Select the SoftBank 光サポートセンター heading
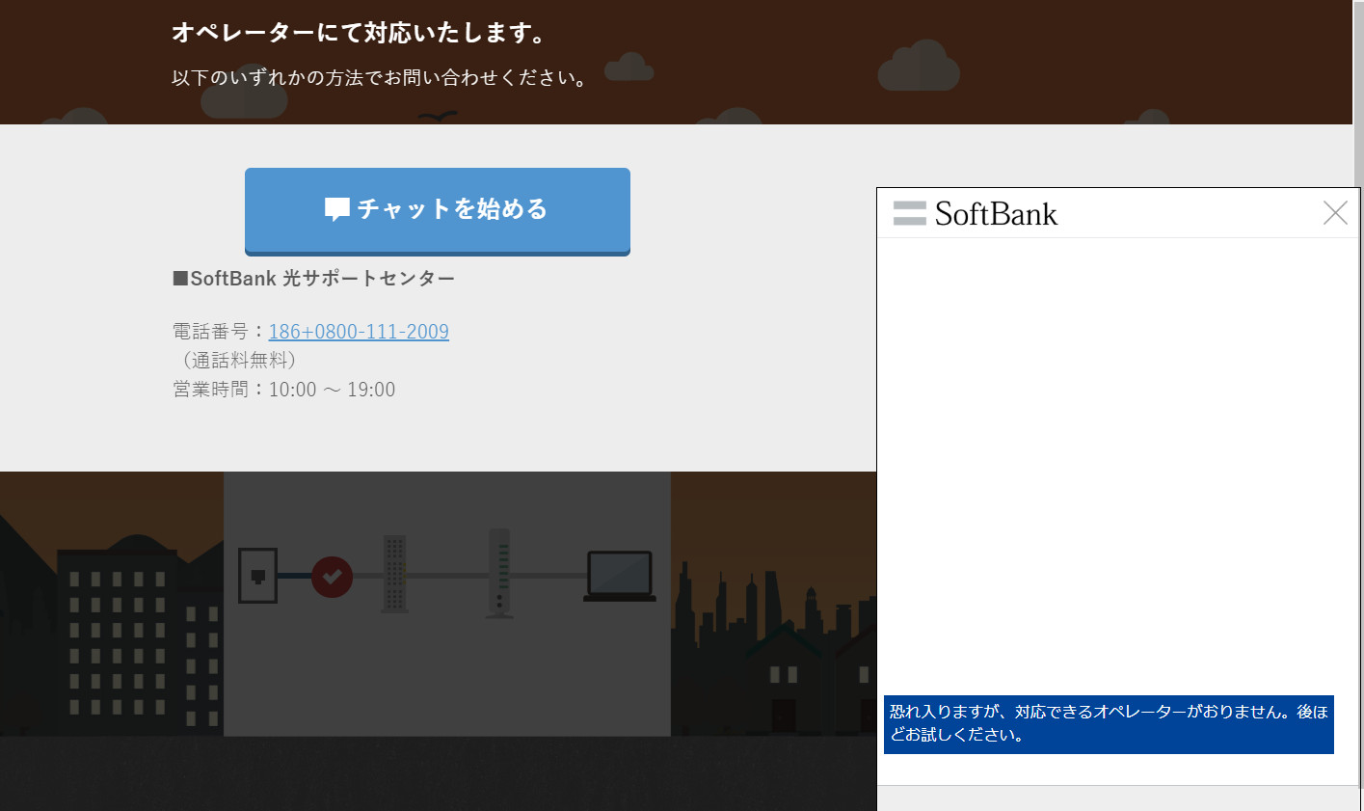The image size is (1364, 811). 313,279
